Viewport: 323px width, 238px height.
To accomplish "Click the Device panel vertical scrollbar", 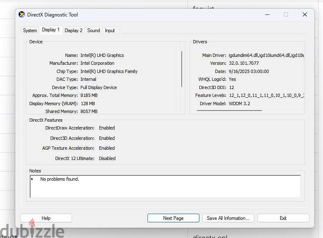I will coord(182,69).
